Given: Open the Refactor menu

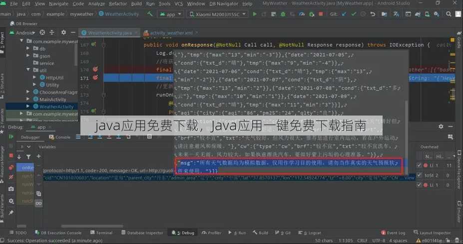Looking at the screenshot, I should [x=118, y=4].
